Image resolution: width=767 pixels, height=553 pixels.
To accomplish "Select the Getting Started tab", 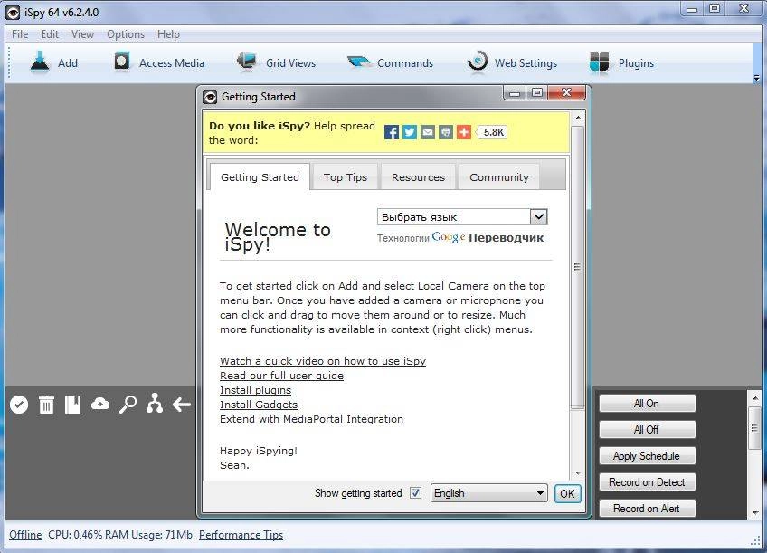I will tap(260, 177).
